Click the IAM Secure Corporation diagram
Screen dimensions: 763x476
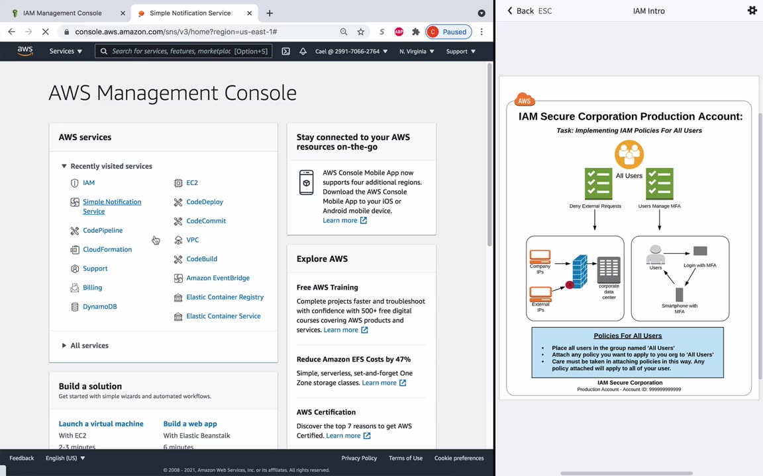click(629, 238)
